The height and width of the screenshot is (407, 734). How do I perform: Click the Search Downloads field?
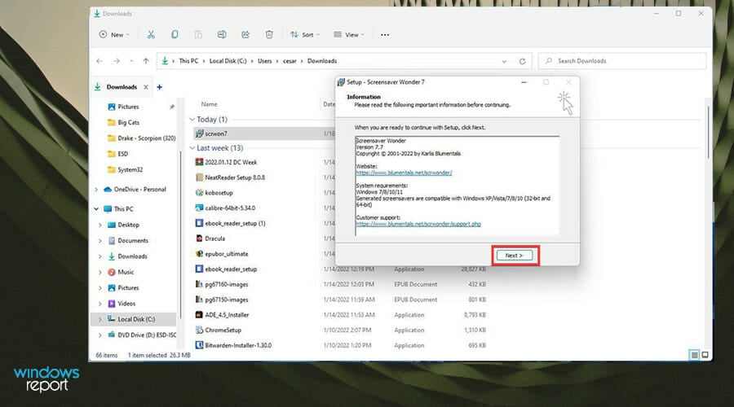pyautogui.click(x=620, y=61)
